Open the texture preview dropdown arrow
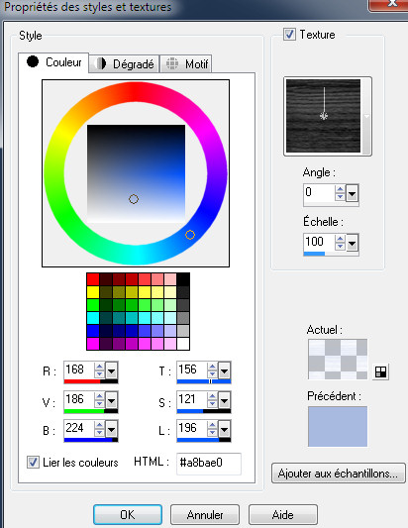The image size is (408, 528). click(366, 116)
